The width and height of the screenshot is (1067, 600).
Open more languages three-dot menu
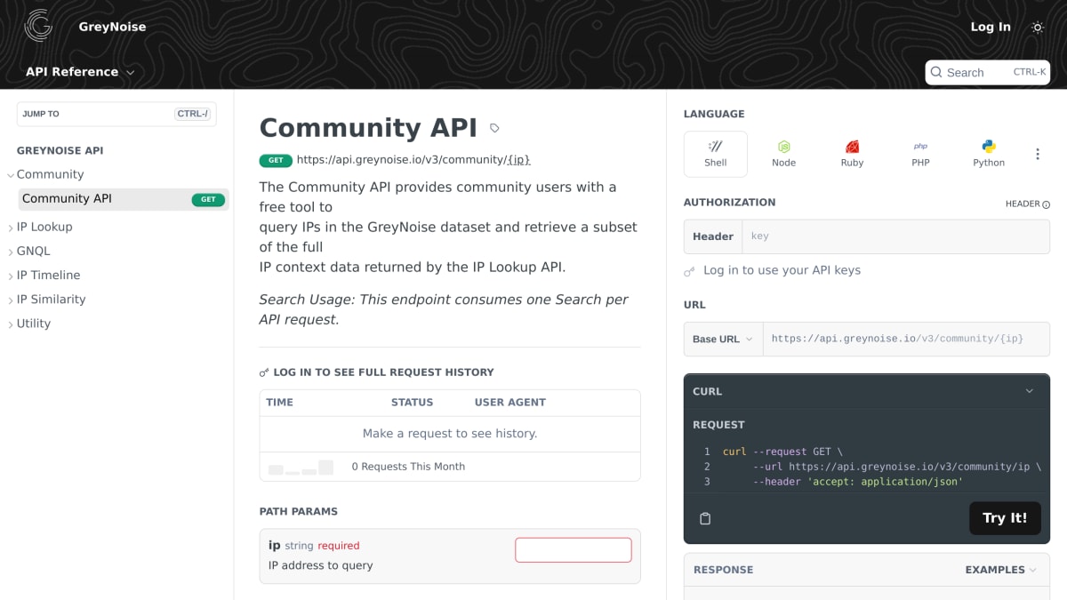click(1037, 154)
